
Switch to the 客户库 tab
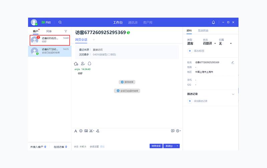click(x=148, y=22)
